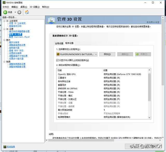
Task: Click the NVIDIA logo in title bar
Action: coord(4,3)
